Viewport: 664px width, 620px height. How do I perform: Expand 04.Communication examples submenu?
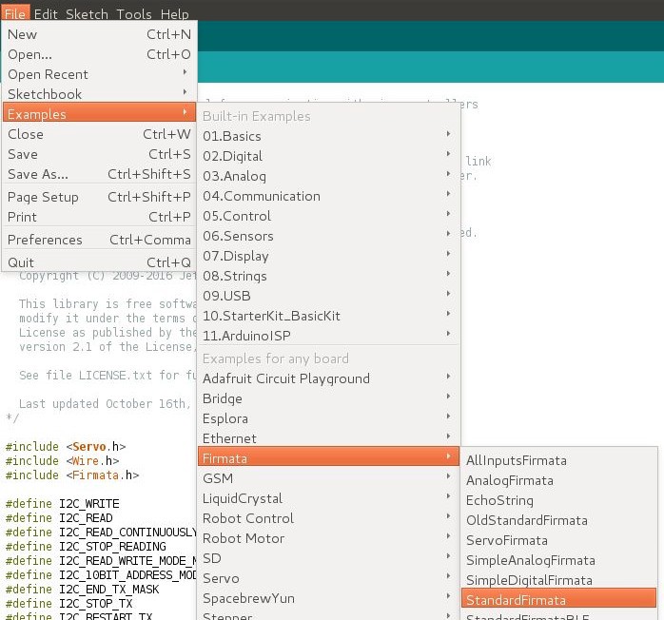point(328,196)
